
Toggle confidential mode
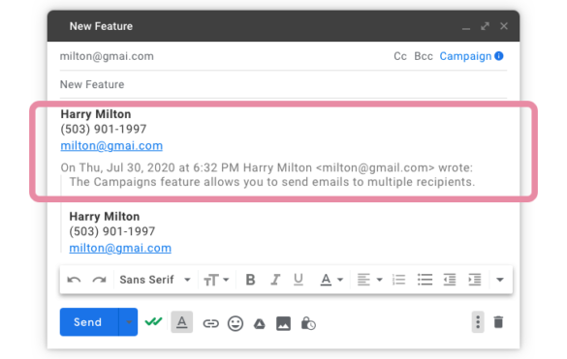(308, 323)
